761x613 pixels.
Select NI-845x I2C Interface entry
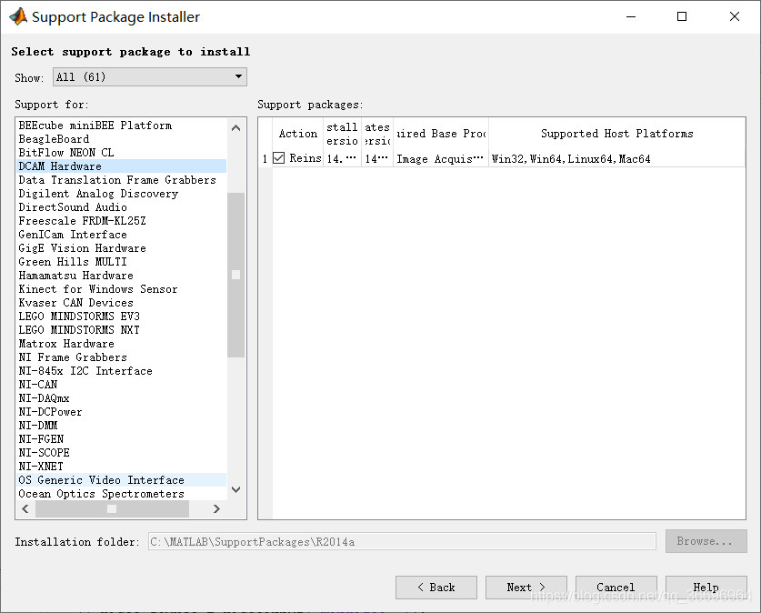click(x=121, y=371)
